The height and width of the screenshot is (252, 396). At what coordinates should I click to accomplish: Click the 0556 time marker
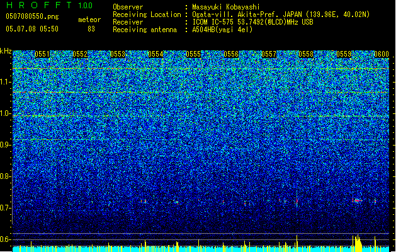tap(231, 54)
